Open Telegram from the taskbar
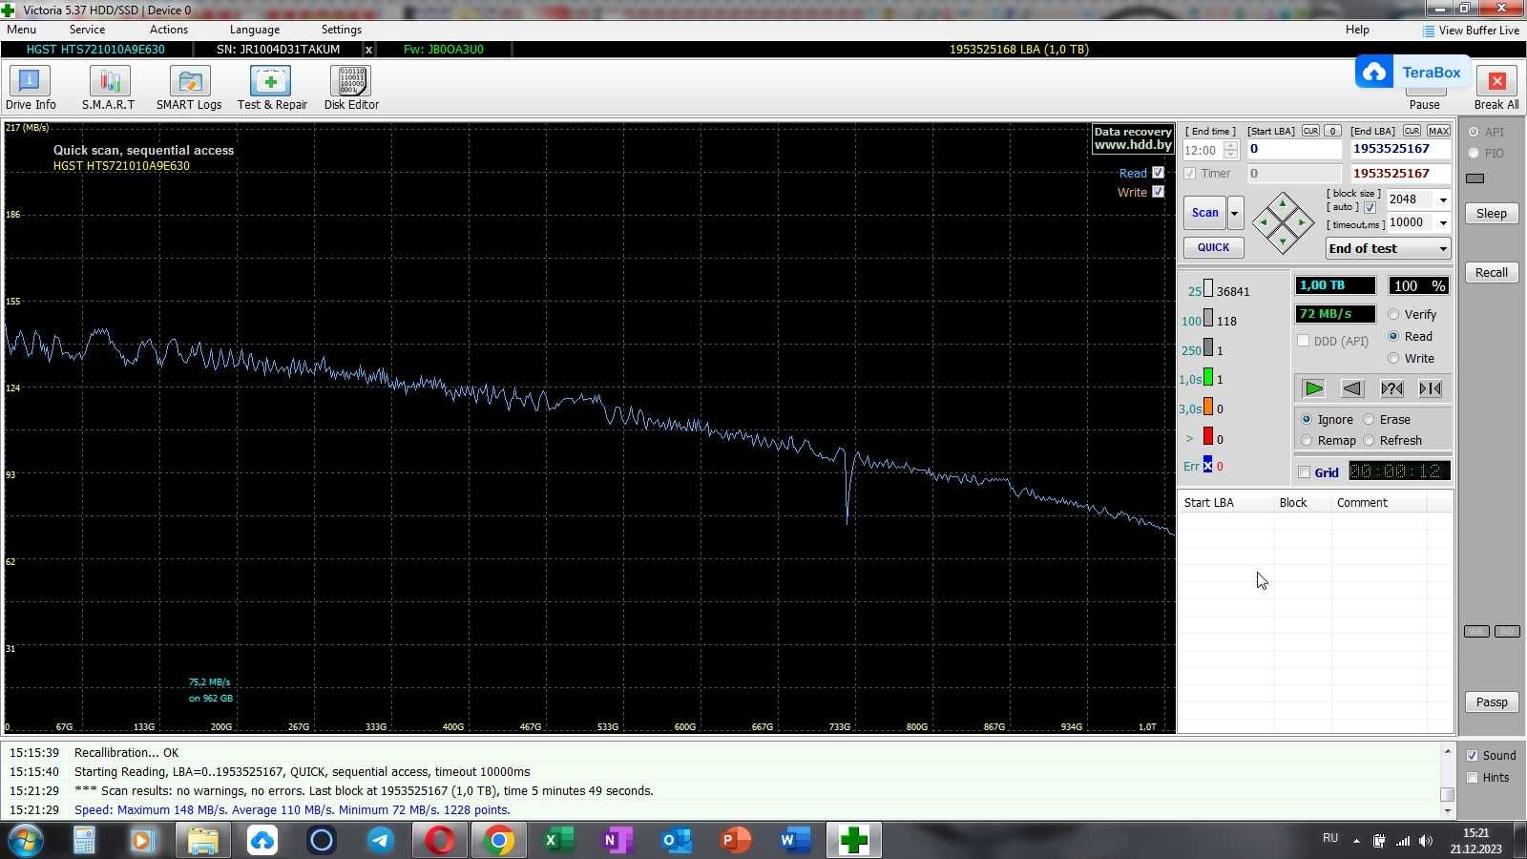 (381, 840)
